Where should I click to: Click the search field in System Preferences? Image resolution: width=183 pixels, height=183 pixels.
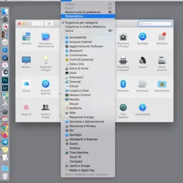(155, 24)
